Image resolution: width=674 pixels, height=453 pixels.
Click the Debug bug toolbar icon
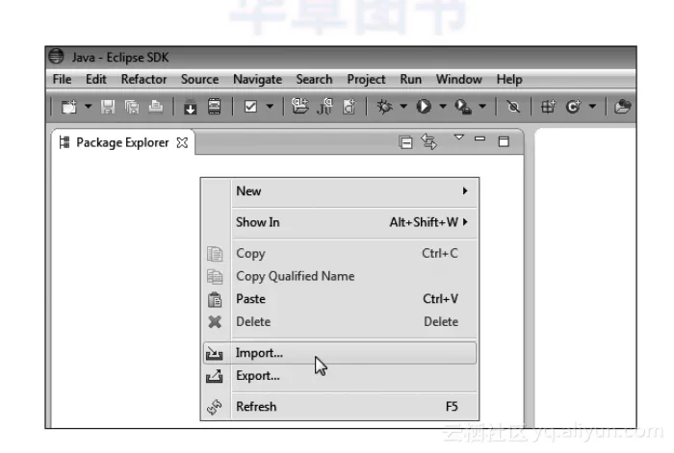click(385, 106)
